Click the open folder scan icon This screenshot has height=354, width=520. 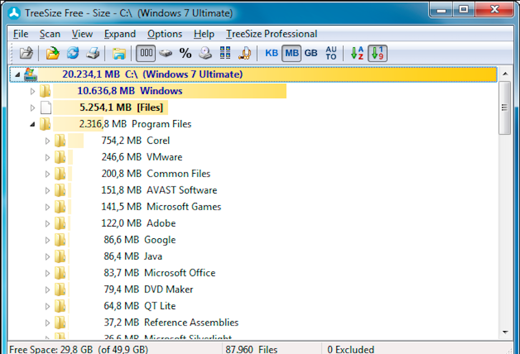[x=52, y=53]
